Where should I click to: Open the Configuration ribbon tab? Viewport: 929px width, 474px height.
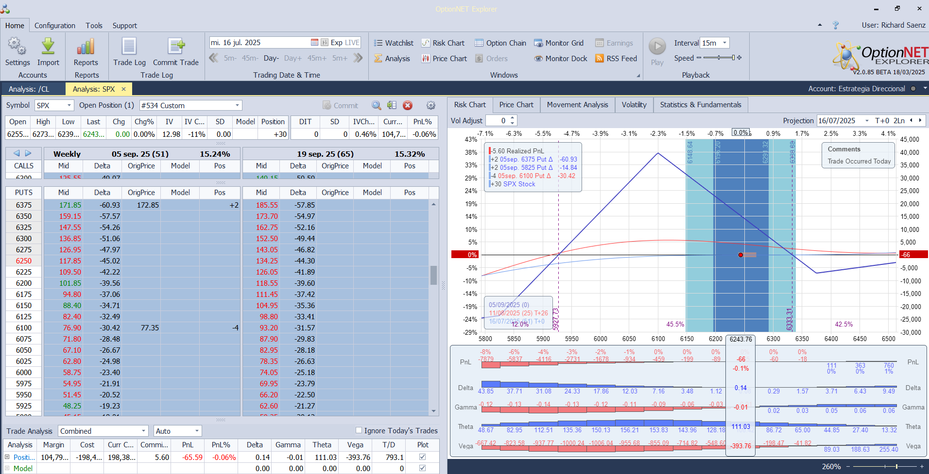tap(55, 25)
